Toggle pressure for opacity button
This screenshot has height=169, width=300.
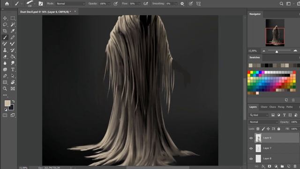[115, 4]
